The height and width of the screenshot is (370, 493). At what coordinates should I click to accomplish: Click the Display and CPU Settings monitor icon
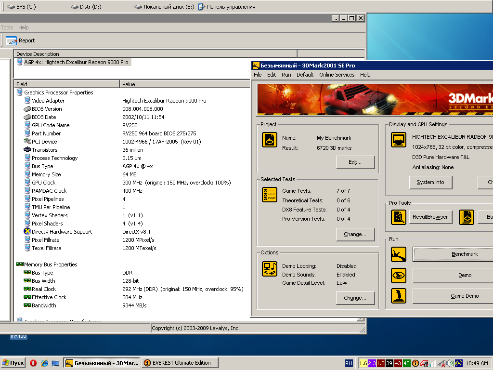click(399, 140)
